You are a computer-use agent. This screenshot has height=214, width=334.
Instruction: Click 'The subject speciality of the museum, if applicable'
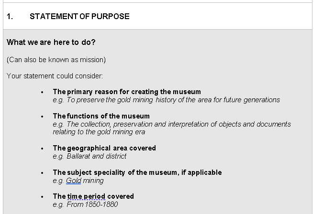[x=137, y=172]
